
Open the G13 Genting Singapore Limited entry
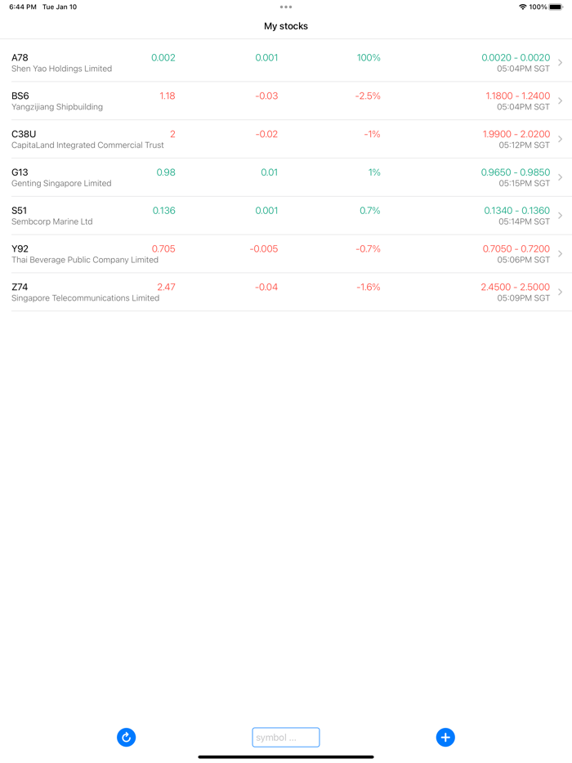point(286,176)
